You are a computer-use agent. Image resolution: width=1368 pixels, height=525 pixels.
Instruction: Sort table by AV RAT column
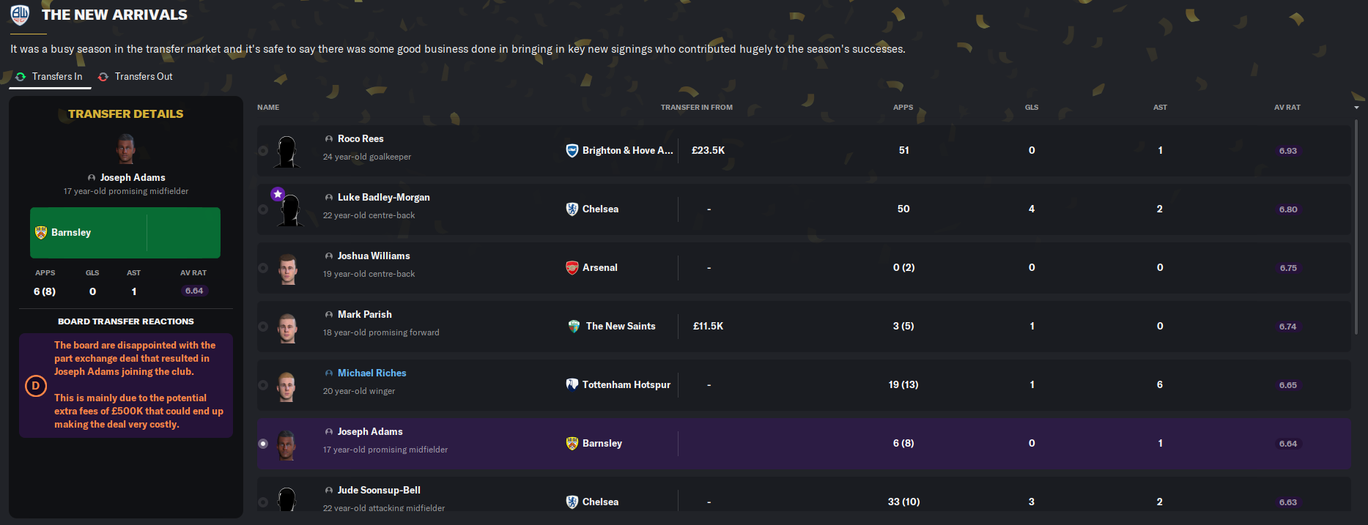(x=1287, y=108)
